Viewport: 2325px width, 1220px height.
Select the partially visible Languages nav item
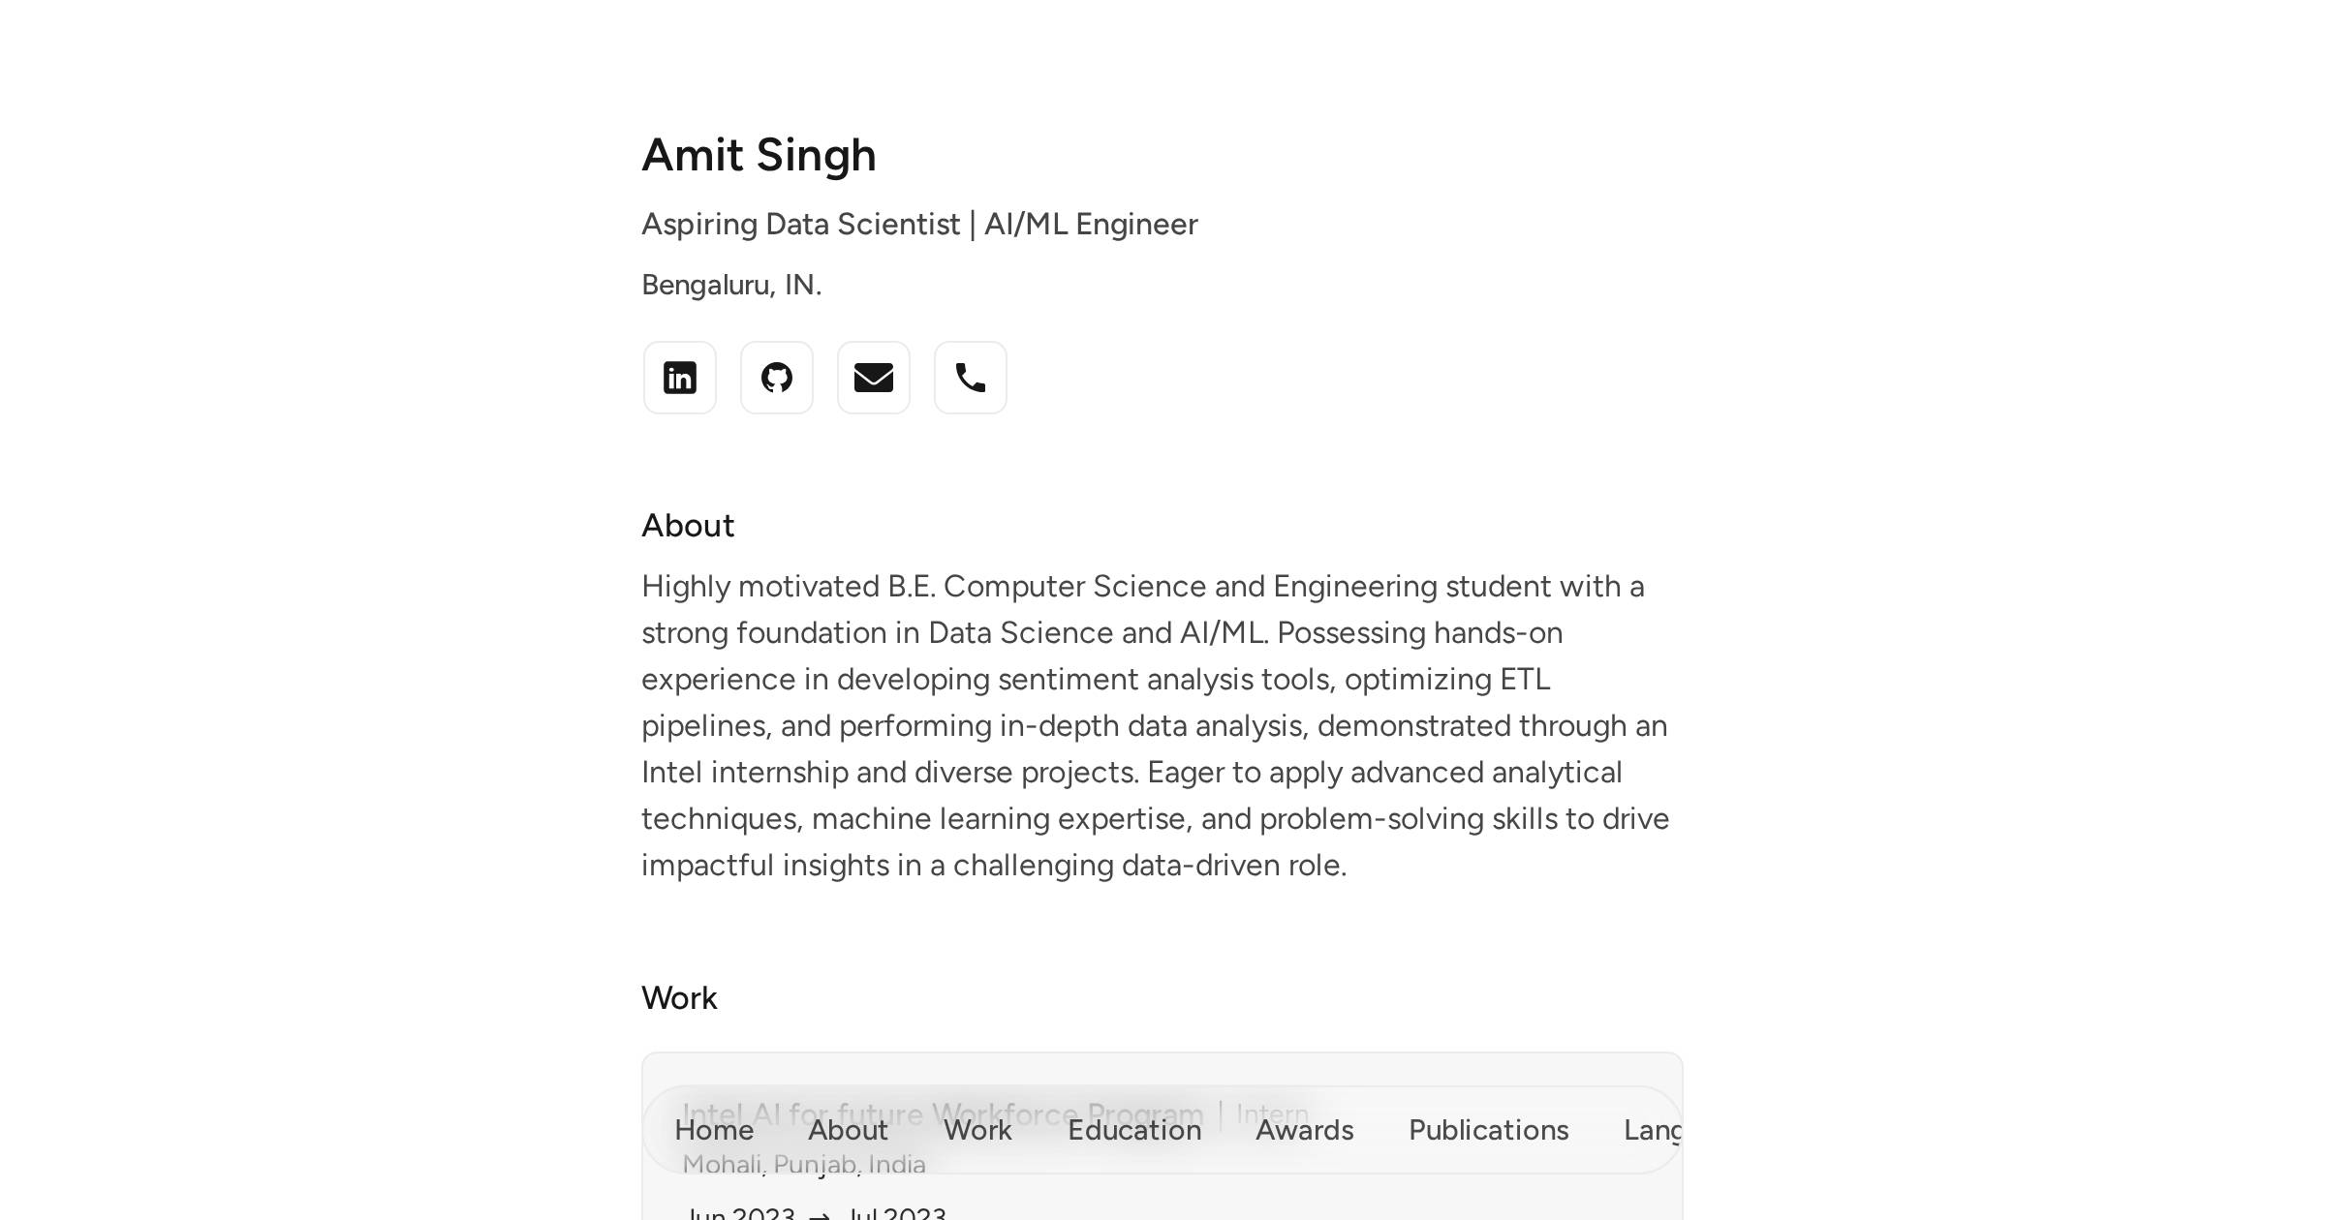point(1653,1130)
